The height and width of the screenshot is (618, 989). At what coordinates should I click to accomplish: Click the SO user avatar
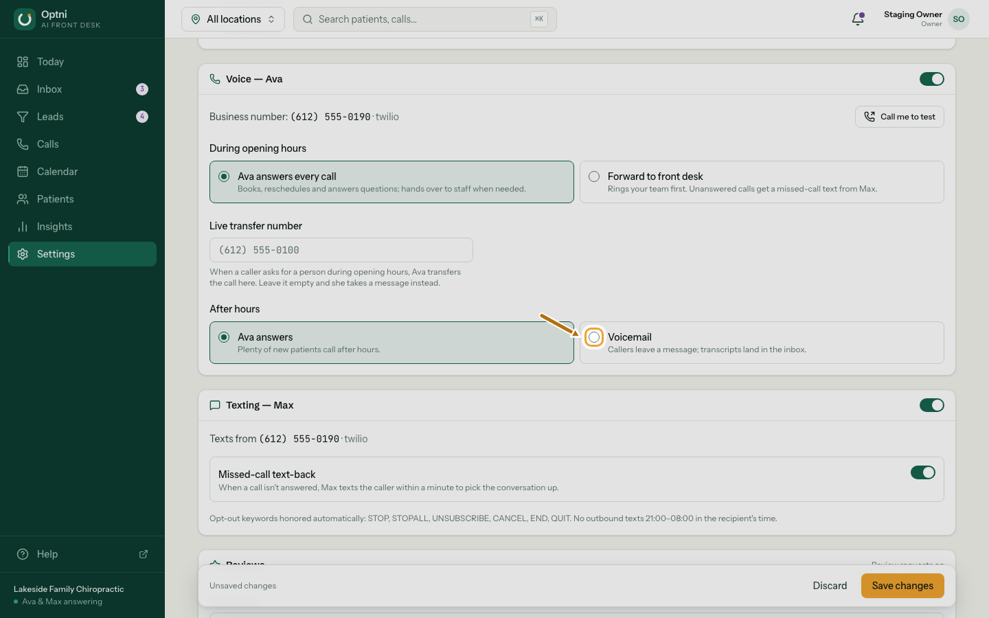click(x=959, y=19)
